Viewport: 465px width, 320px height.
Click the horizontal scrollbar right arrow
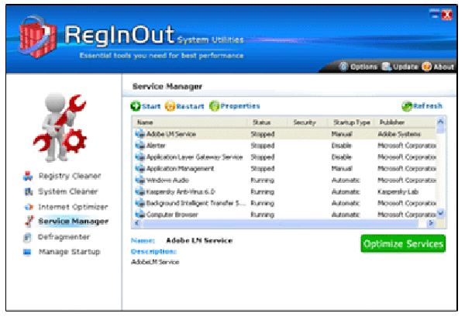pyautogui.click(x=431, y=223)
